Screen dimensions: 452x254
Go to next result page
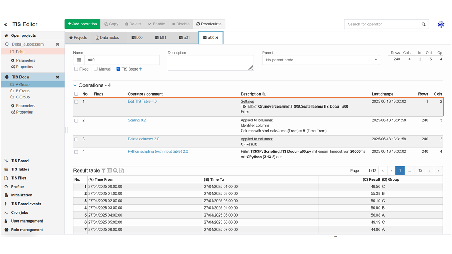[x=430, y=171]
